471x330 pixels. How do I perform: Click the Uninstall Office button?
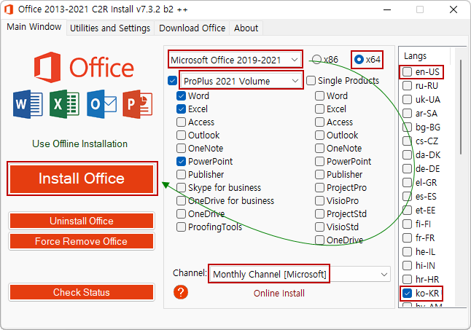click(x=82, y=221)
